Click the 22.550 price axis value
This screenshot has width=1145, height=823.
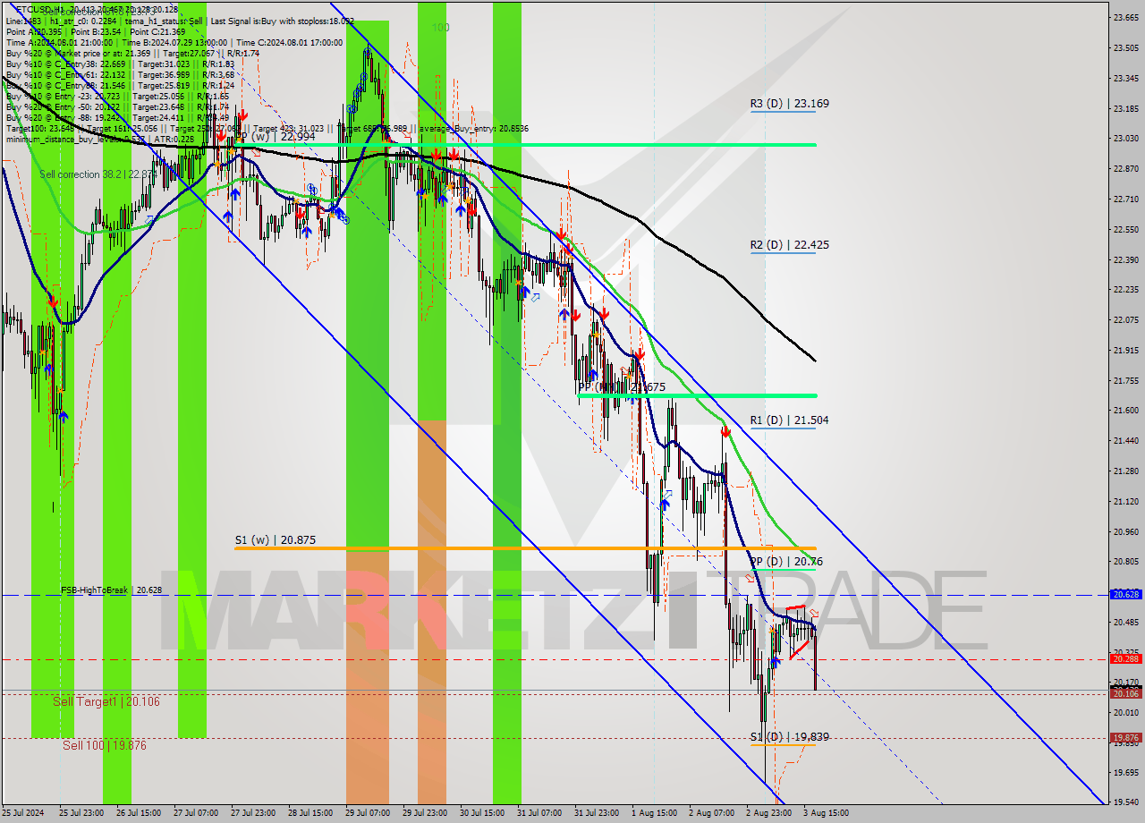point(1125,229)
